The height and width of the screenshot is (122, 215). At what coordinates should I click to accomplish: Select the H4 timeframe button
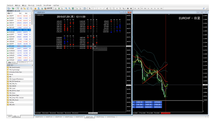(152, 9)
